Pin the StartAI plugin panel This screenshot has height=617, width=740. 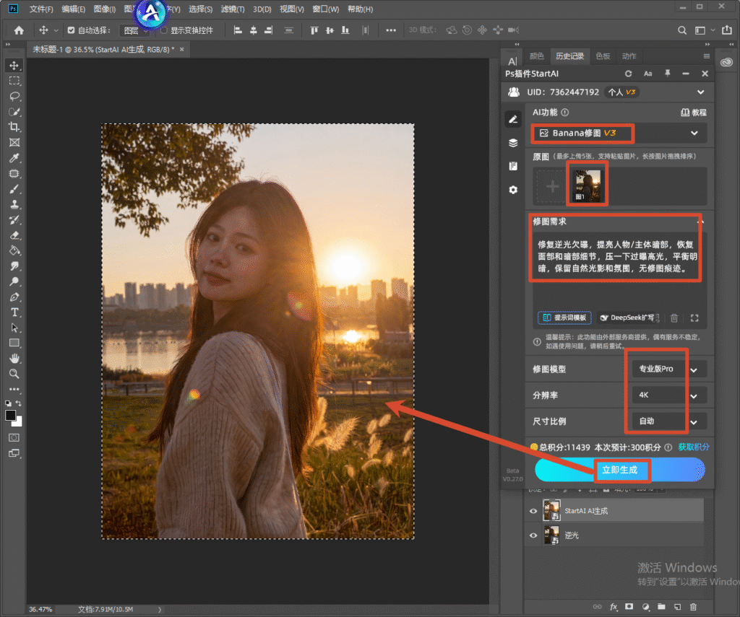(667, 74)
